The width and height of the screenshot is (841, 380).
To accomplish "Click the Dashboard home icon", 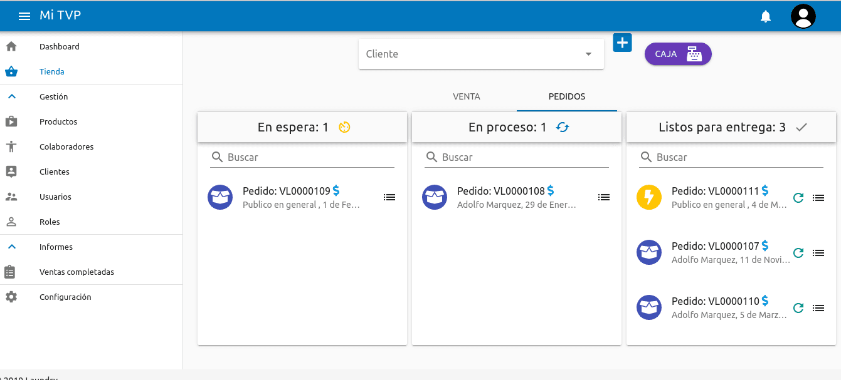I will (11, 46).
